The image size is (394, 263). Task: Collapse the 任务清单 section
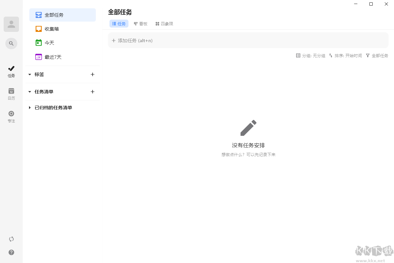pyautogui.click(x=30, y=92)
